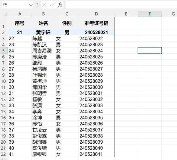Screen dimensions: 177x160
Task: Click exam number 240528033
Action: point(97,105)
